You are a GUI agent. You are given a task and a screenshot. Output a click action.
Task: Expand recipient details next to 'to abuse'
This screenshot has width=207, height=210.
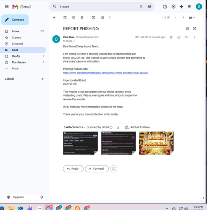pyautogui.click(x=74, y=41)
